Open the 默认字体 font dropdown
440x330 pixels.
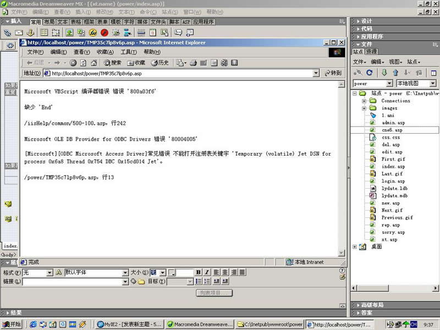125,272
